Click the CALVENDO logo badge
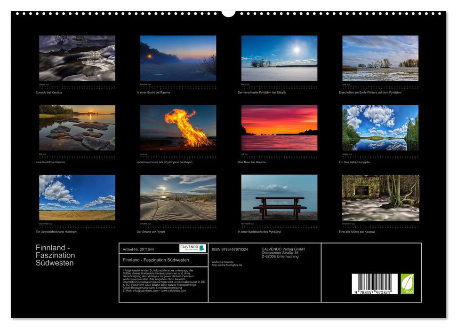 (192, 248)
